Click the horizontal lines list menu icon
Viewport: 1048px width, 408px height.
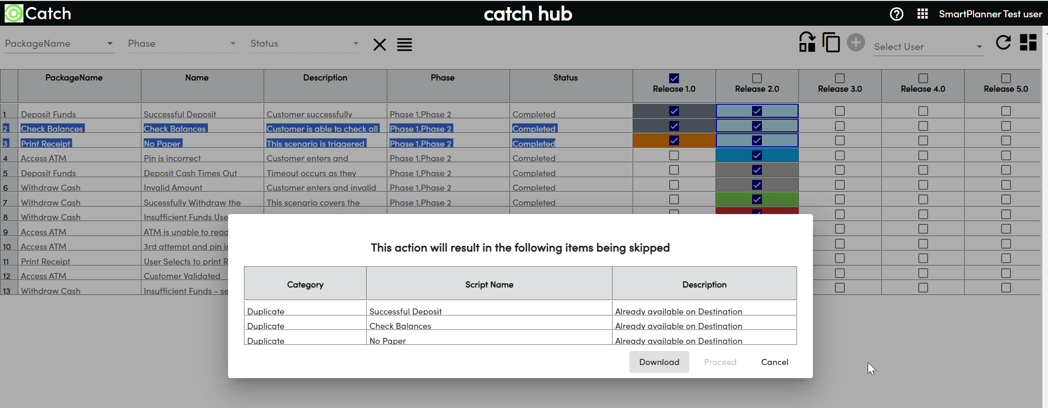click(x=405, y=45)
